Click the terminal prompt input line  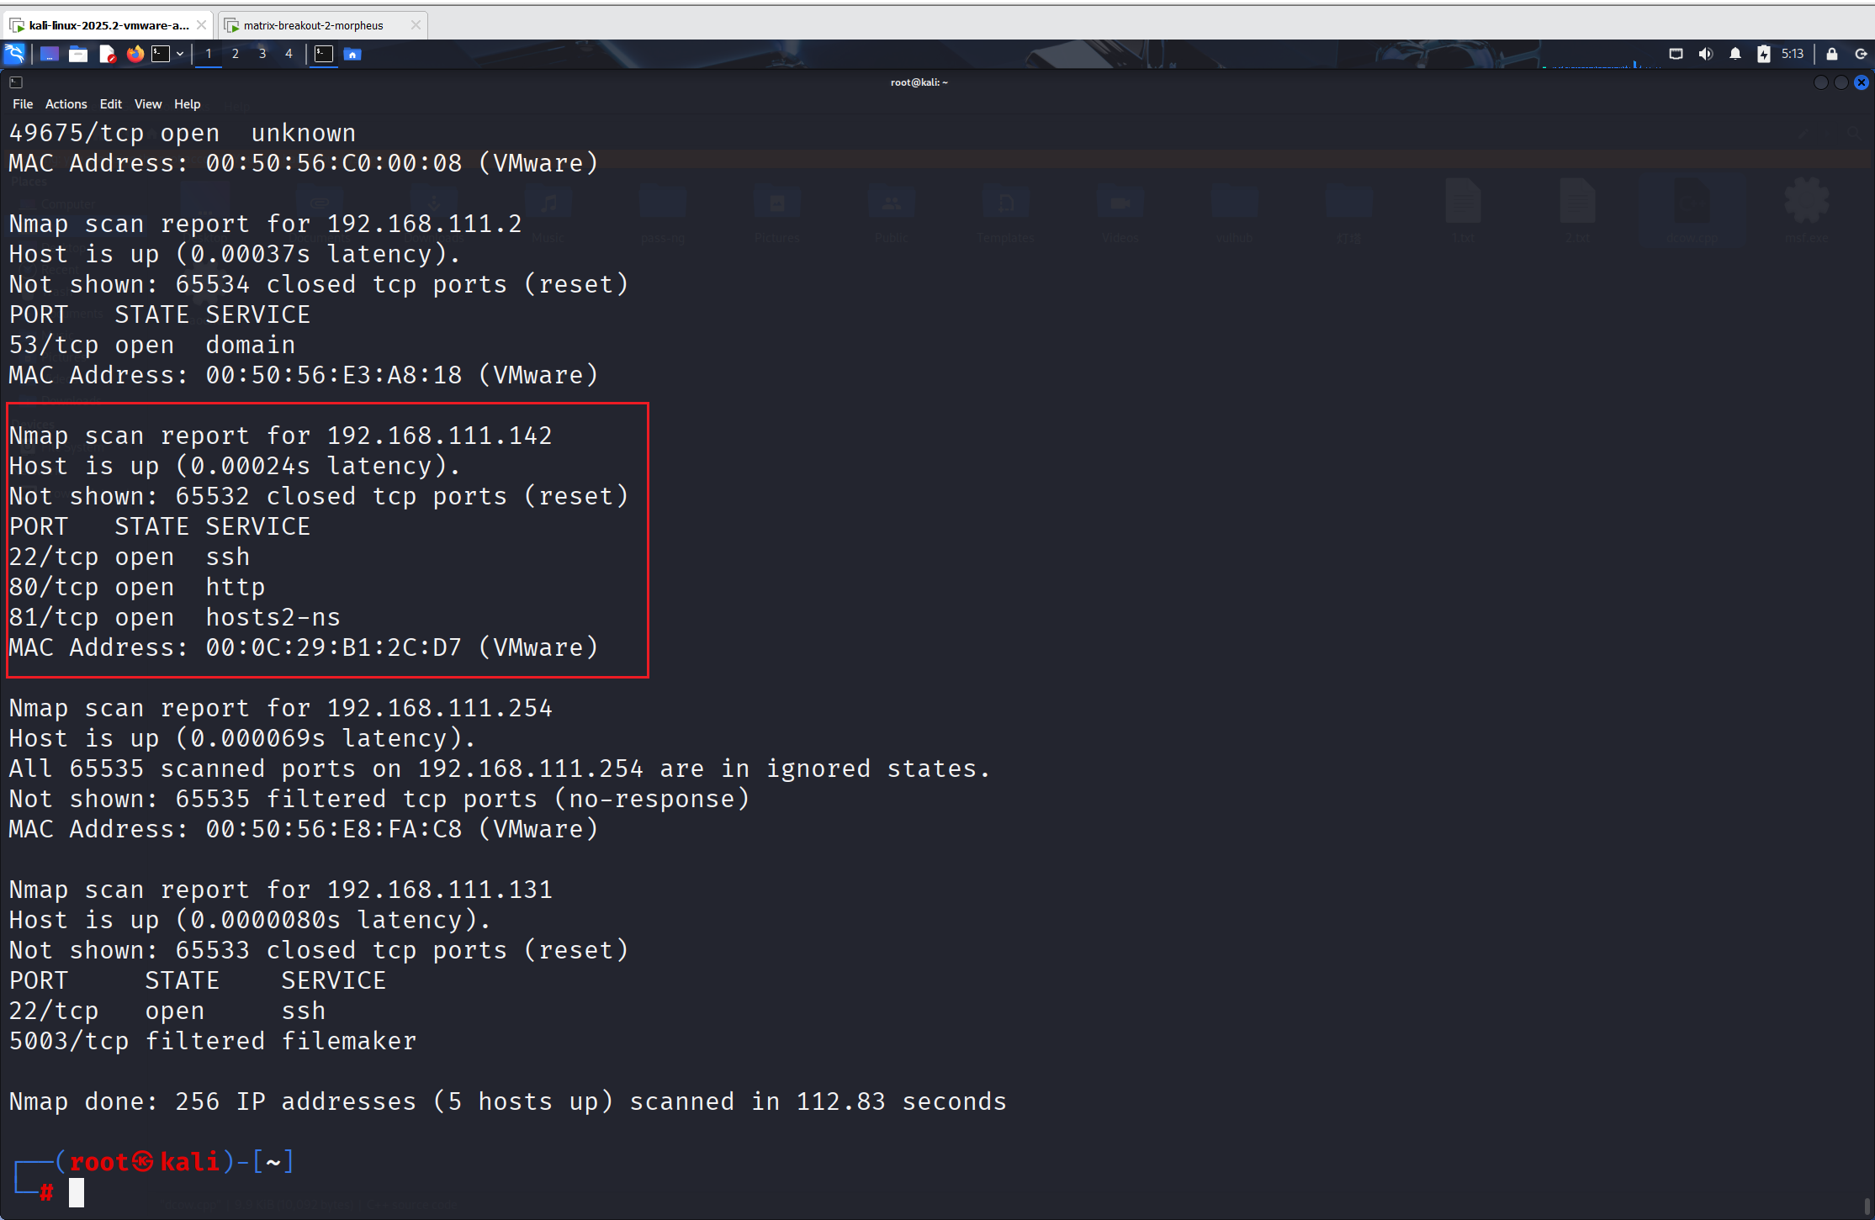click(x=336, y=1192)
